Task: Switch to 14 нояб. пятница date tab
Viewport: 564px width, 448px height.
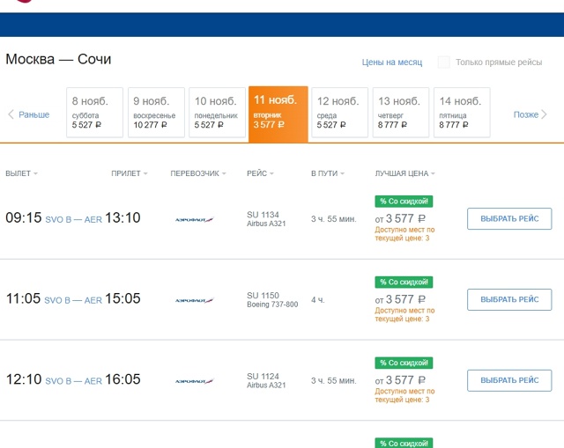Action: tap(462, 114)
